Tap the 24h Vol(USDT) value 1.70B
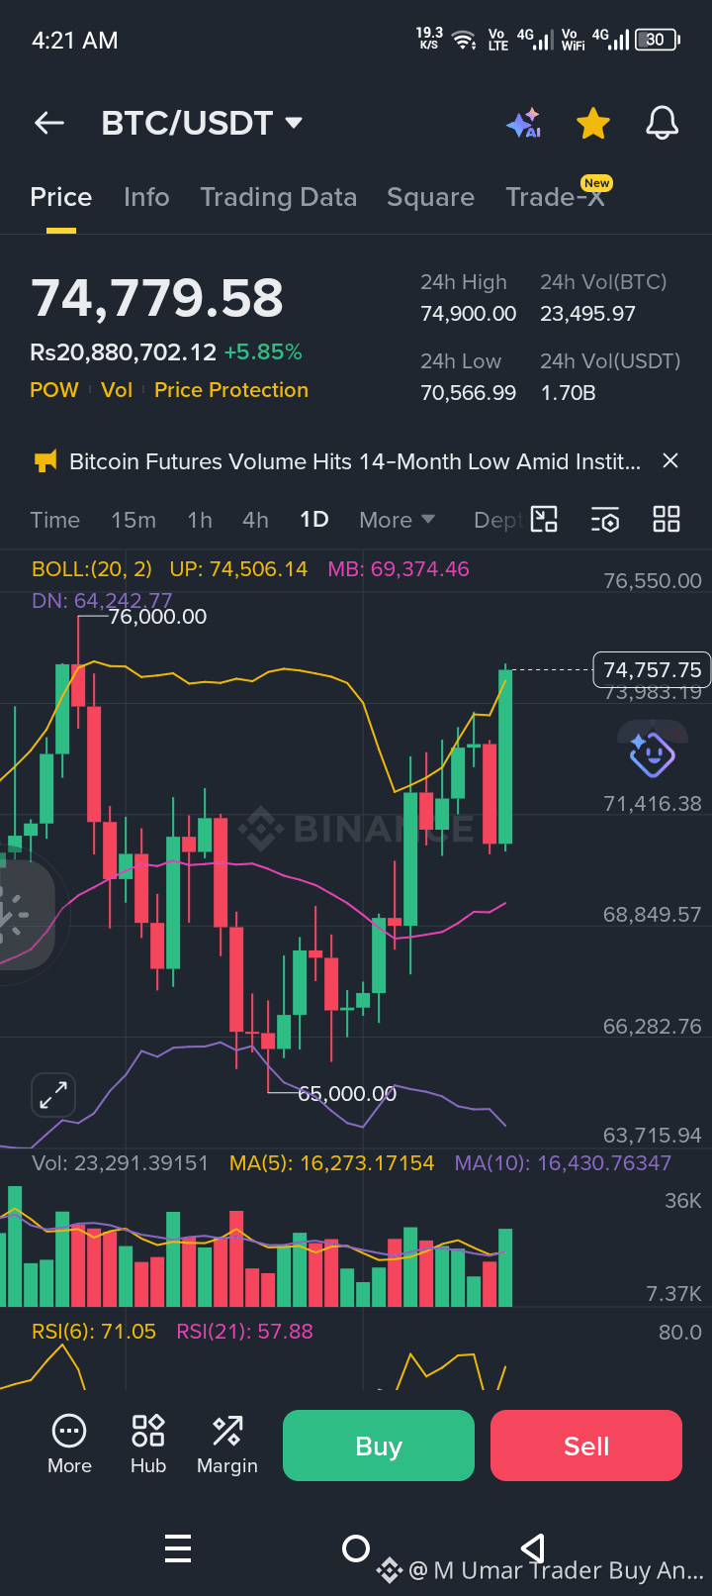This screenshot has height=1596, width=712. tap(568, 393)
